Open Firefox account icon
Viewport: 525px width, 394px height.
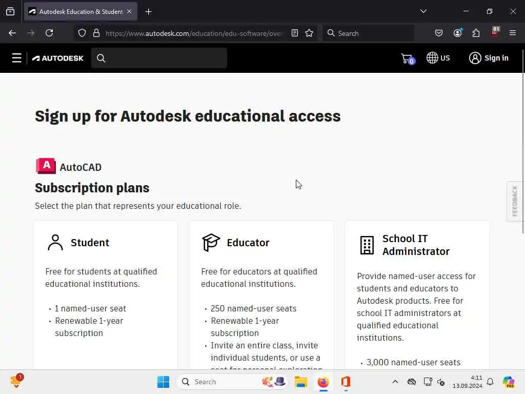(x=458, y=33)
